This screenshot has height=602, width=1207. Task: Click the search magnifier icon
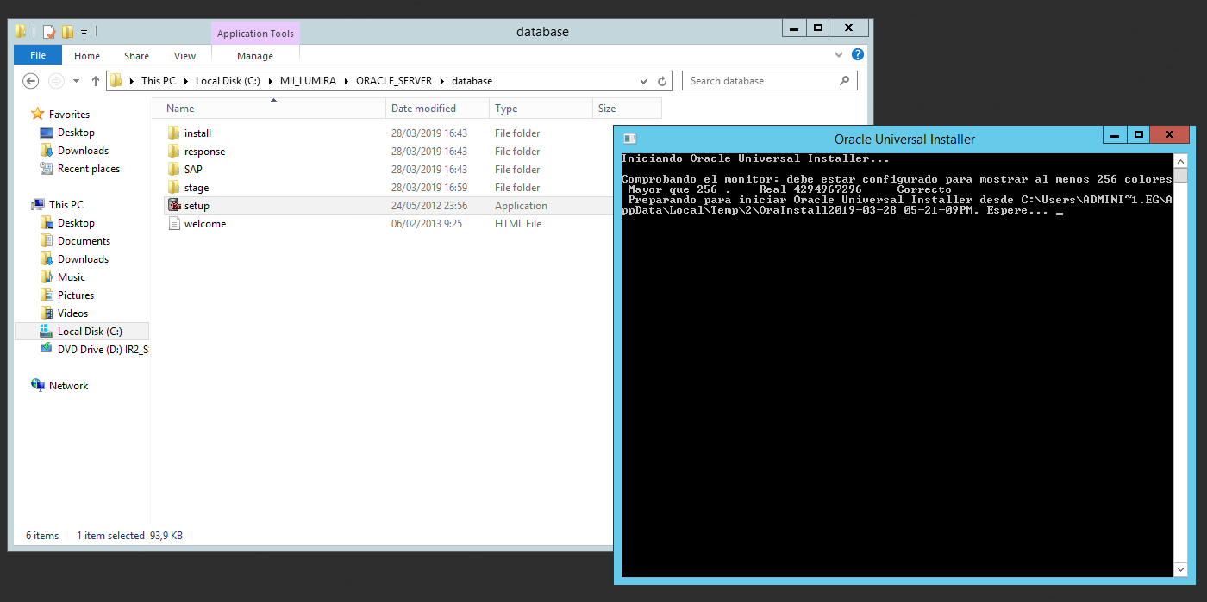845,81
